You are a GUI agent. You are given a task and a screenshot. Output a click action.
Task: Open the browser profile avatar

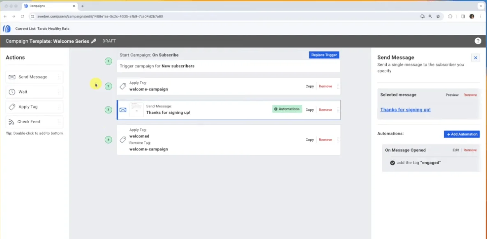(472, 16)
